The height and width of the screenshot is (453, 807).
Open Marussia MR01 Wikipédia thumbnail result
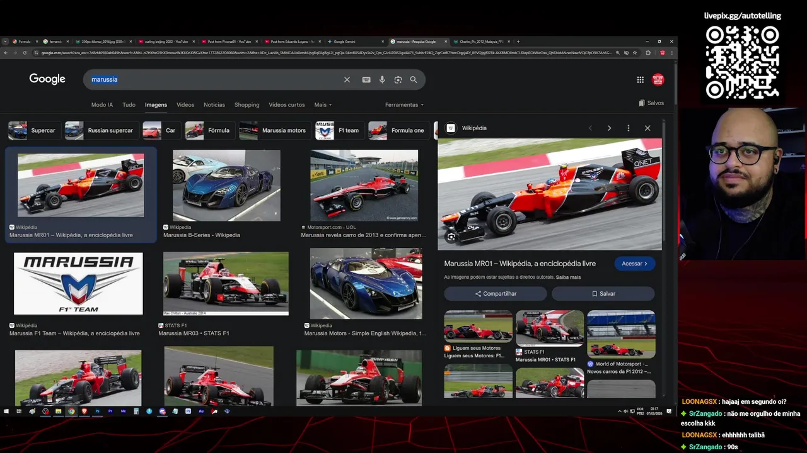[81, 185]
